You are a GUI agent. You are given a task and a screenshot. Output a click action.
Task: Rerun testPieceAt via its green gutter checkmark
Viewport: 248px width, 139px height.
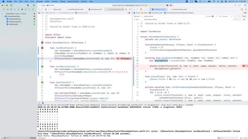[42, 82]
